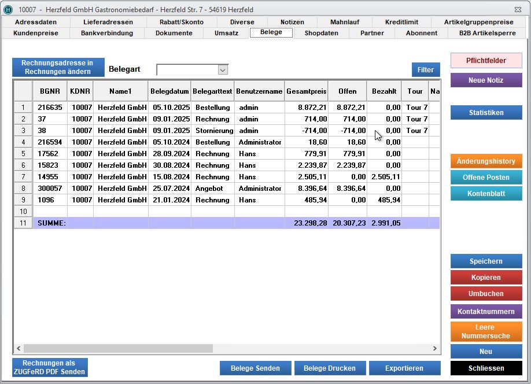Viewport: 531px width, 384px height.
Task: Select the Kreditlimit tab
Action: click(x=401, y=22)
